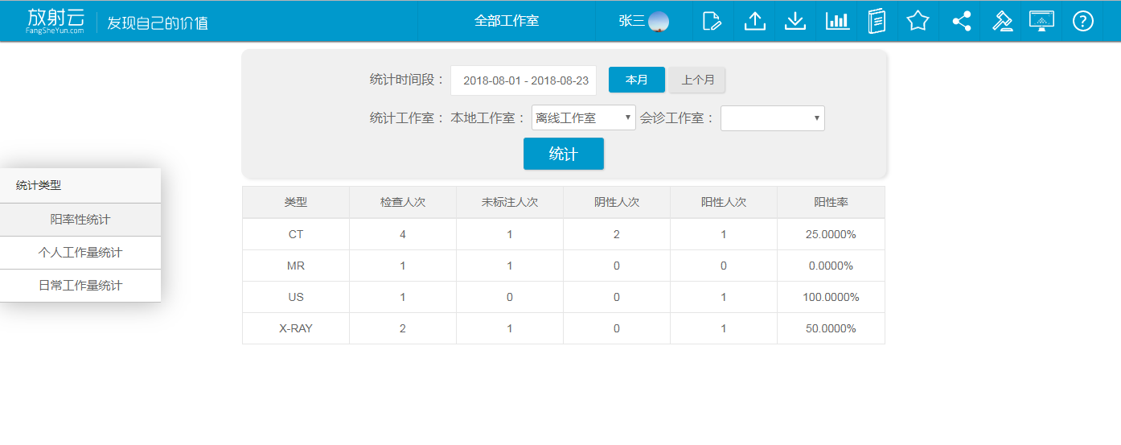Screen dimensions: 1121x445
Task: Select 个人工作量统计 in sidebar
Action: coord(80,253)
